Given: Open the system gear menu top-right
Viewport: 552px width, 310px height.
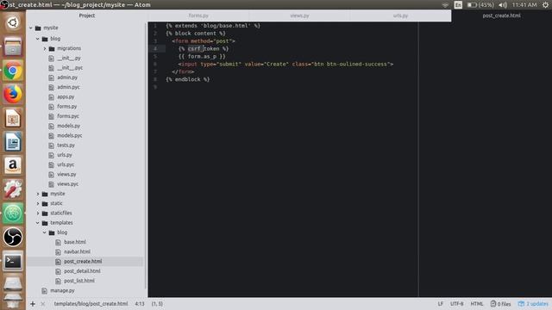Looking at the screenshot, I should [x=545, y=5].
